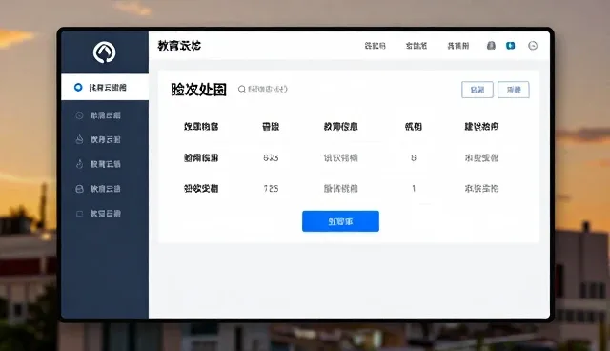The width and height of the screenshot is (610, 351).
Task: Click the single-digit cell in the first data row
Action: (414, 158)
